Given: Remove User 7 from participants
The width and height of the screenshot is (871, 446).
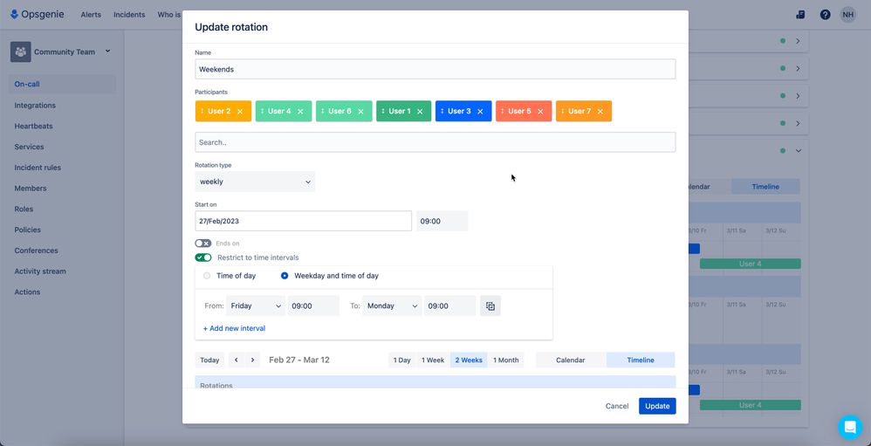Looking at the screenshot, I should [600, 111].
